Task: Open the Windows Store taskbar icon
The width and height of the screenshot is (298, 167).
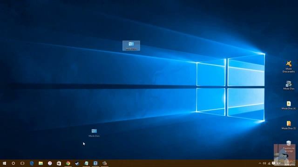Action: [x=59, y=163]
